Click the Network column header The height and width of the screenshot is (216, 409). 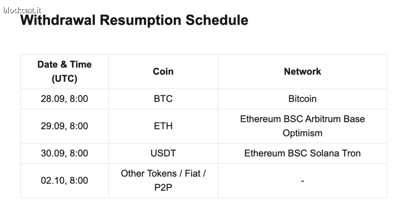pyautogui.click(x=303, y=72)
